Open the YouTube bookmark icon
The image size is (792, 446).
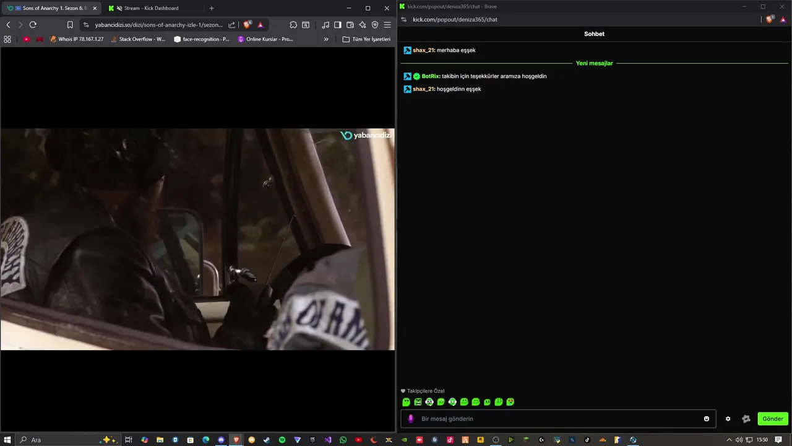click(26, 39)
